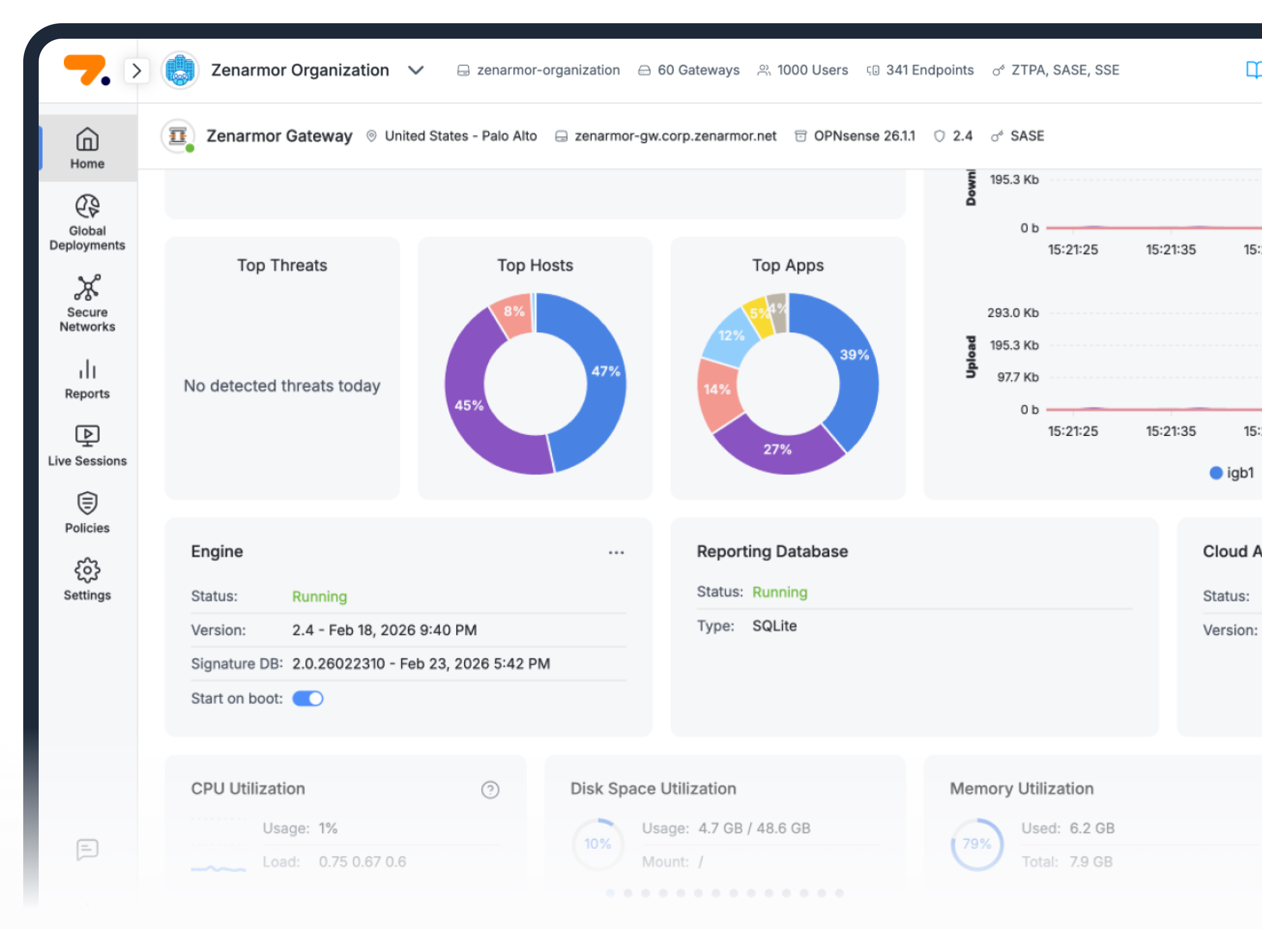The image size is (1262, 929).
Task: View Live Sessions
Action: coord(87,447)
